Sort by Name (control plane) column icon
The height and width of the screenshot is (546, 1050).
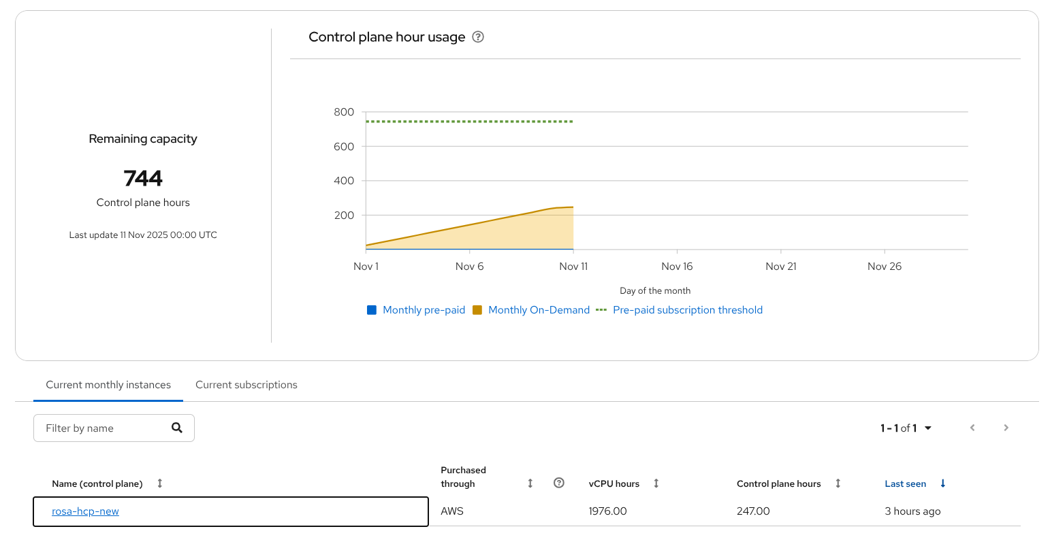[x=160, y=483]
